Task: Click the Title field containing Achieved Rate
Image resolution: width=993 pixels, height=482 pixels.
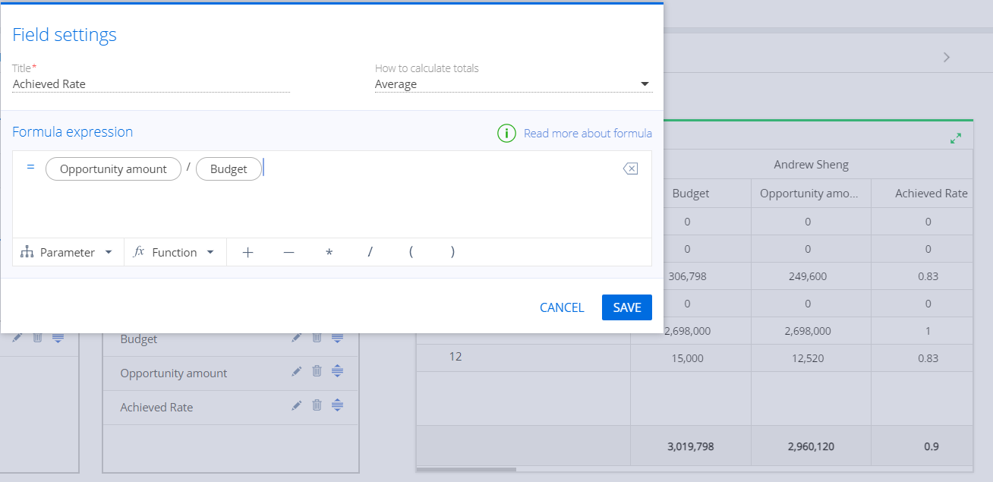Action: 151,84
